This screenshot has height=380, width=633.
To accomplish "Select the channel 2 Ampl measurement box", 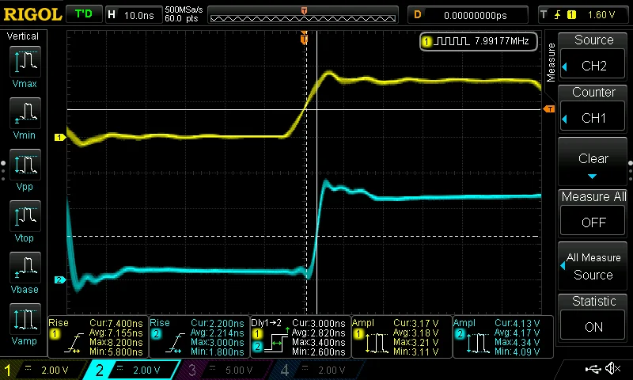I will coord(503,336).
